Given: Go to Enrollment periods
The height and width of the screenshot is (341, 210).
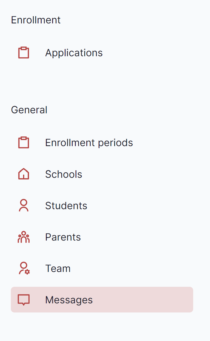Looking at the screenshot, I should pos(89,143).
